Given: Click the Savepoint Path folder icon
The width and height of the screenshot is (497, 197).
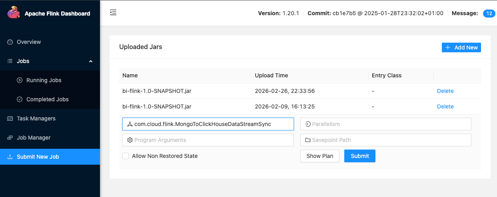Looking at the screenshot, I should click(x=307, y=140).
